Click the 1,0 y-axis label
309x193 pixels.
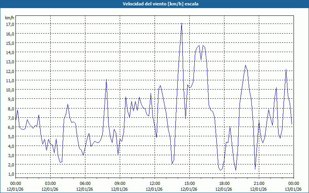pos(10,174)
